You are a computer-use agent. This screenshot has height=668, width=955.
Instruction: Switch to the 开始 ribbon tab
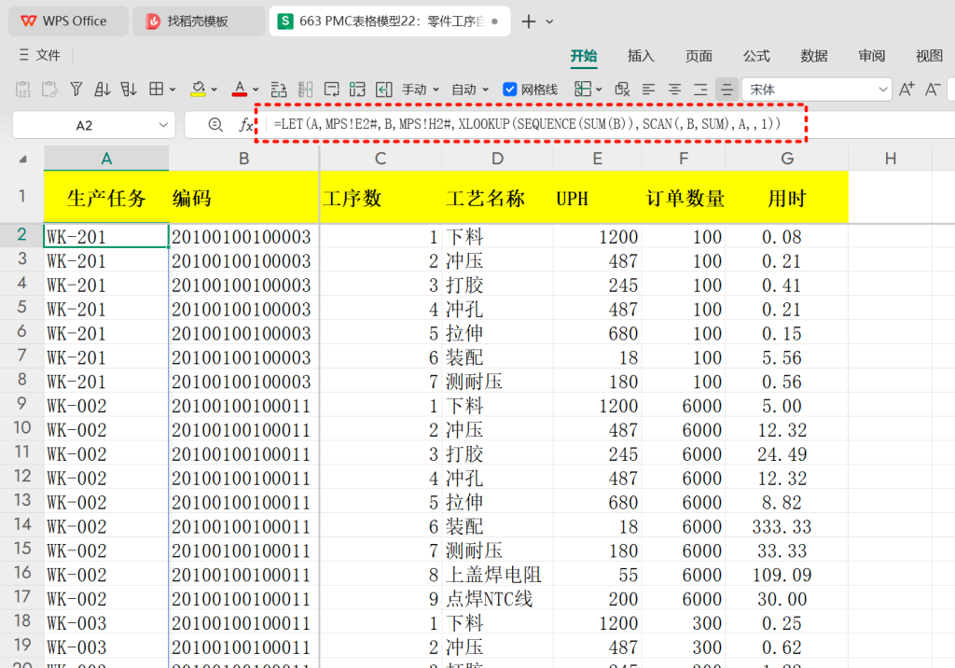pyautogui.click(x=584, y=56)
